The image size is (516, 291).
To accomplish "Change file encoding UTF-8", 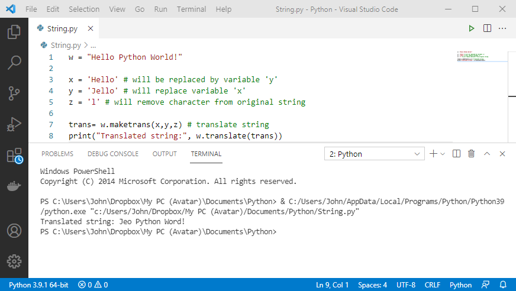I will tap(406, 284).
